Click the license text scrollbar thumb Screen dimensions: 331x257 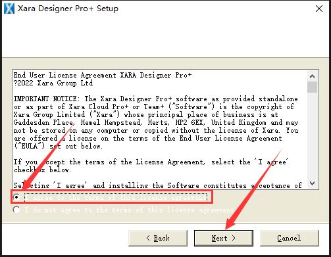(312, 87)
